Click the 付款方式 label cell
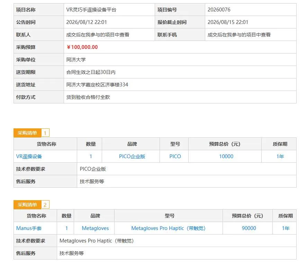Image resolution: width=308 pixels, height=264 pixels. (39, 97)
